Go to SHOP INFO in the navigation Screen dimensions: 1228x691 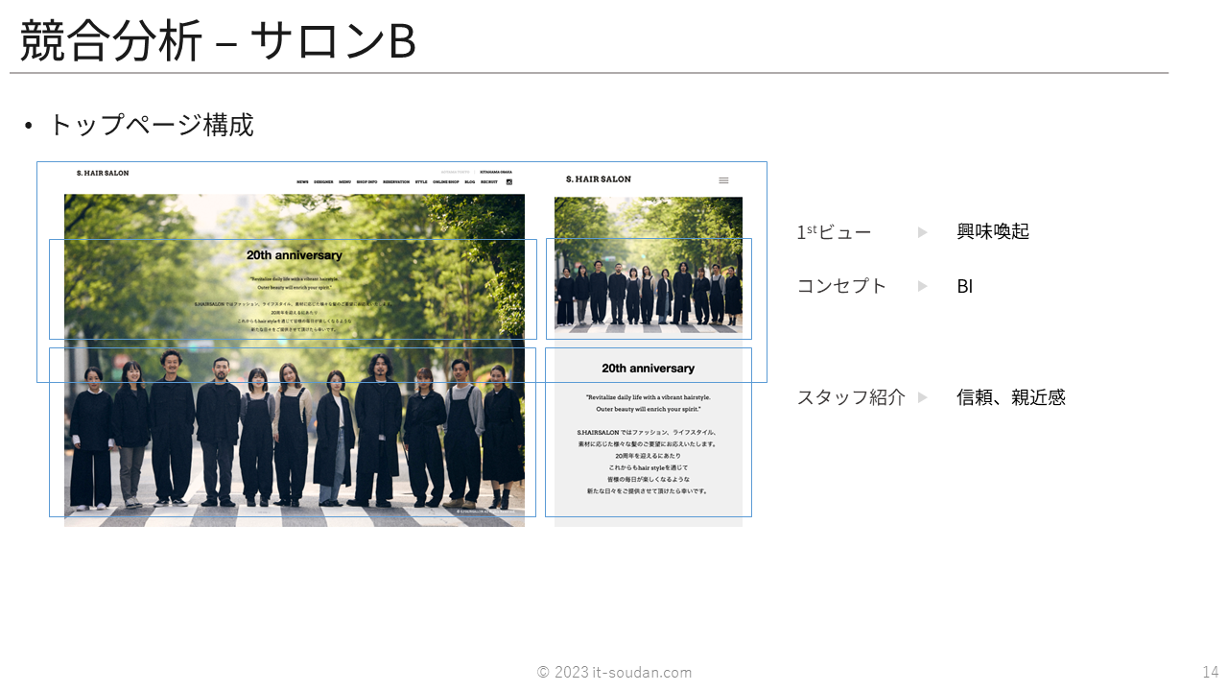pyautogui.click(x=366, y=181)
